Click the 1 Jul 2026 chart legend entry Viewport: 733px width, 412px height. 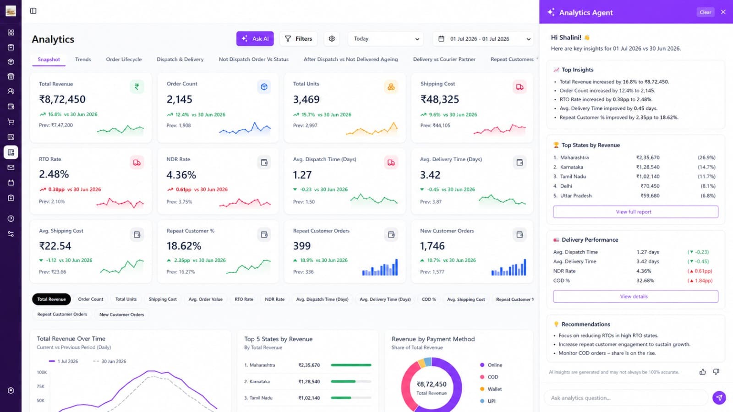[63, 361]
